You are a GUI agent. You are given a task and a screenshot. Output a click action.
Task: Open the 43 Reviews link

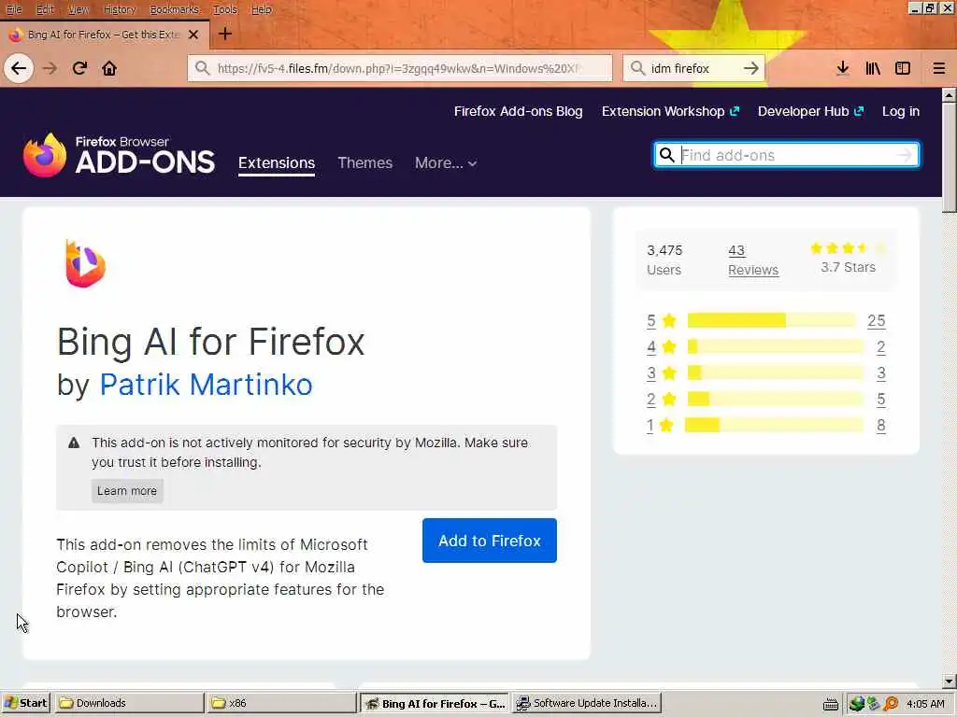pyautogui.click(x=752, y=260)
